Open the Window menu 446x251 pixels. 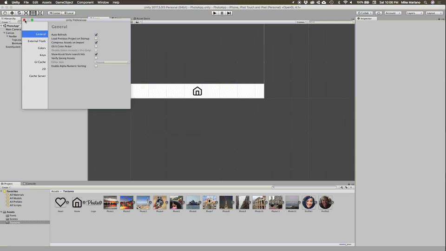point(103,2)
